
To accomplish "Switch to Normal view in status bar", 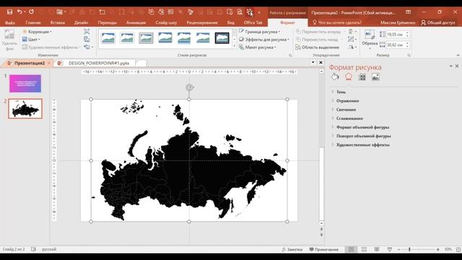I will click(351, 249).
